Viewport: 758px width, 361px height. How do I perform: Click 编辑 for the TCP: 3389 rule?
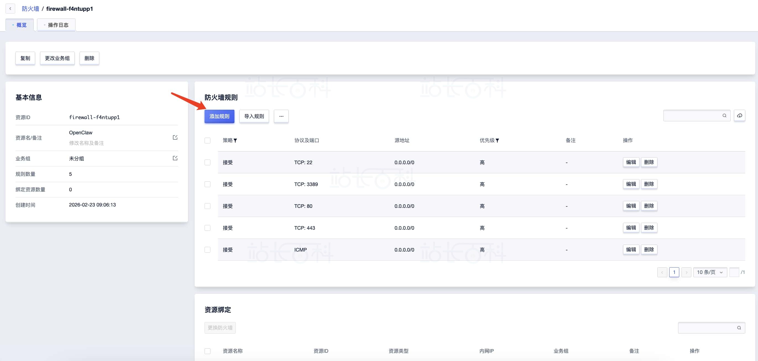[631, 184]
